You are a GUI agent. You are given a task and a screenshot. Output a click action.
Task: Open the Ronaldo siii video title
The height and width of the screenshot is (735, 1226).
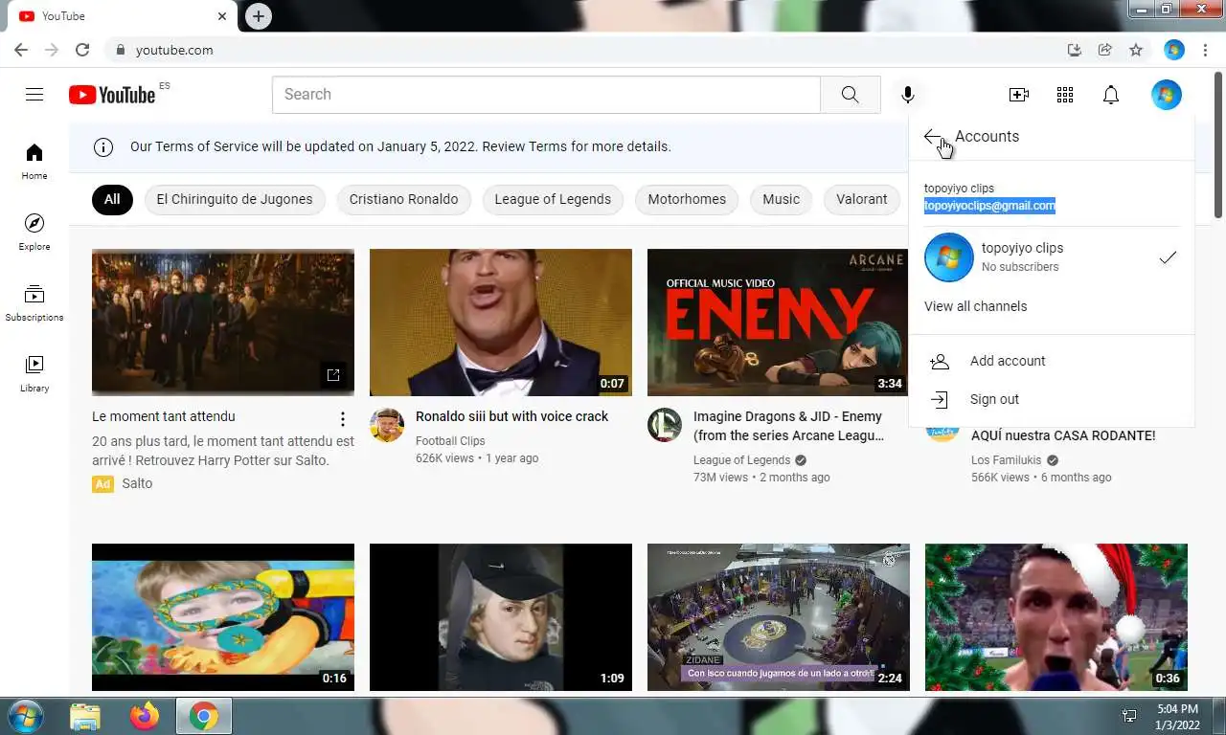(511, 416)
